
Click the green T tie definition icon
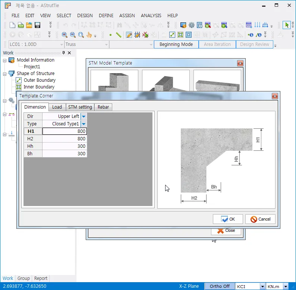tap(224, 25)
